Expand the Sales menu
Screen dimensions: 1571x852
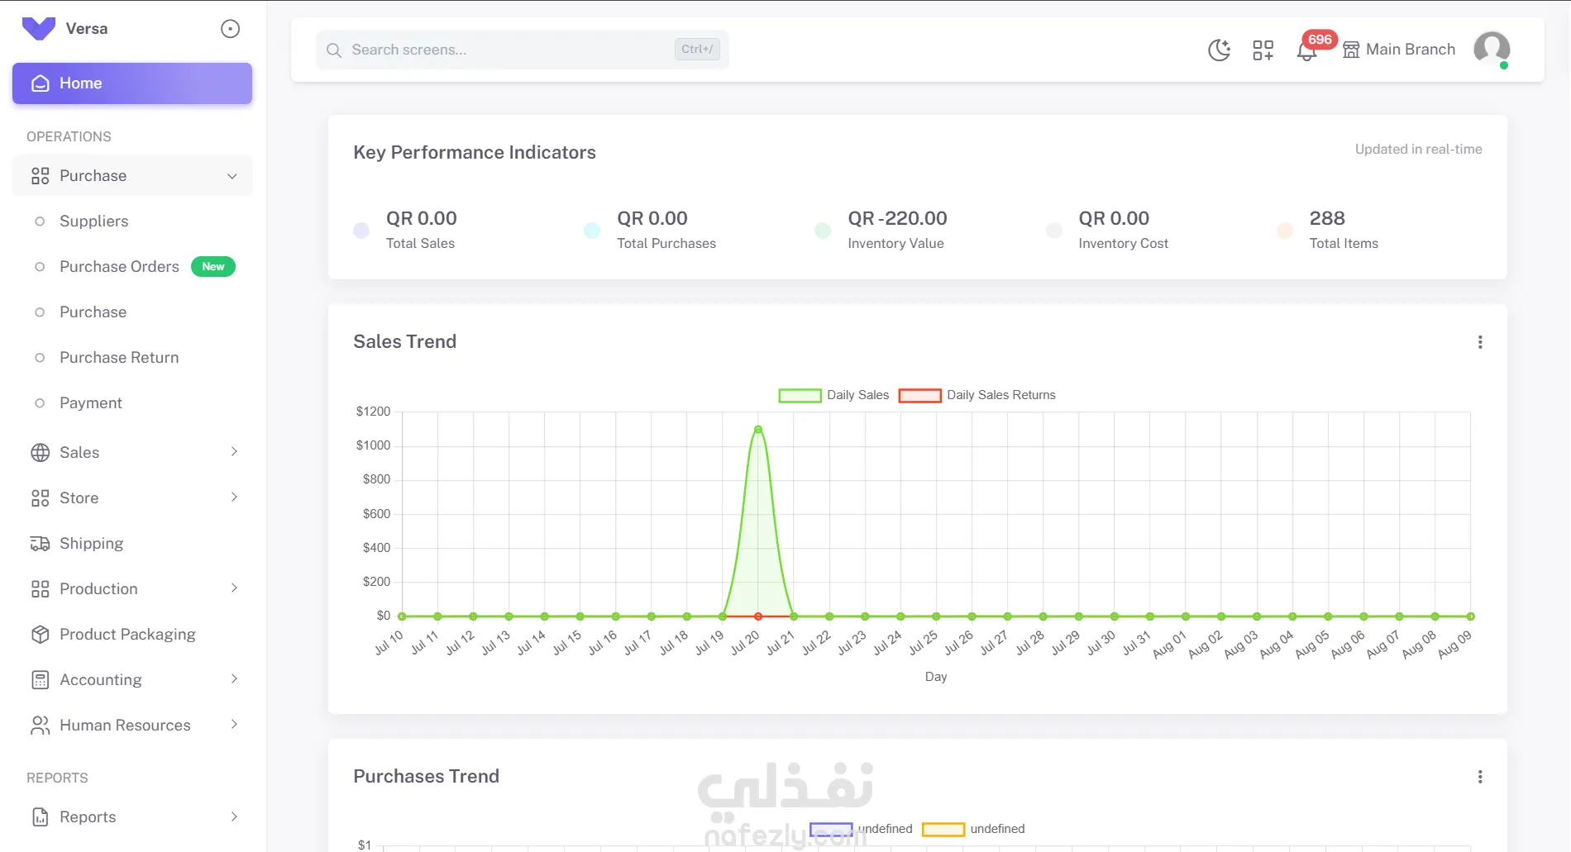click(132, 453)
